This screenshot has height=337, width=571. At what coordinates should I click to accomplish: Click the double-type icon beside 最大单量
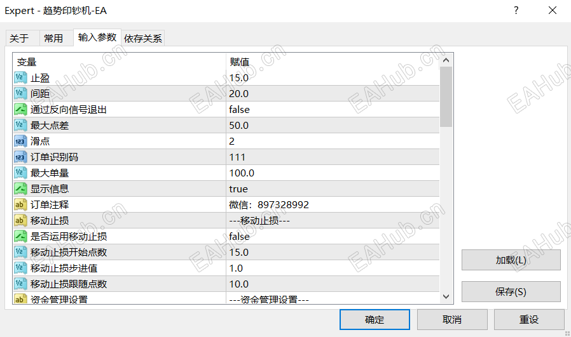pyautogui.click(x=20, y=173)
